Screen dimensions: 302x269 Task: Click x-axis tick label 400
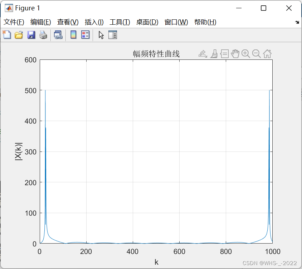tap(132, 251)
